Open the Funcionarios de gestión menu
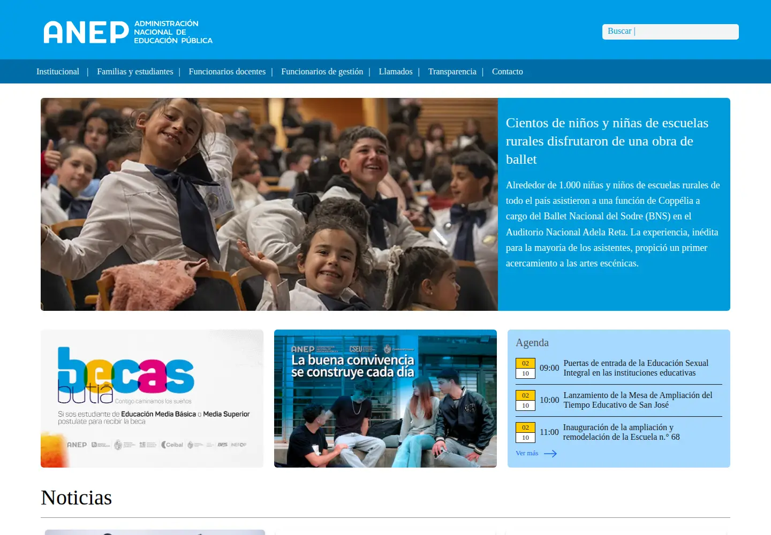Screen dimensions: 771x535 pyautogui.click(x=322, y=72)
